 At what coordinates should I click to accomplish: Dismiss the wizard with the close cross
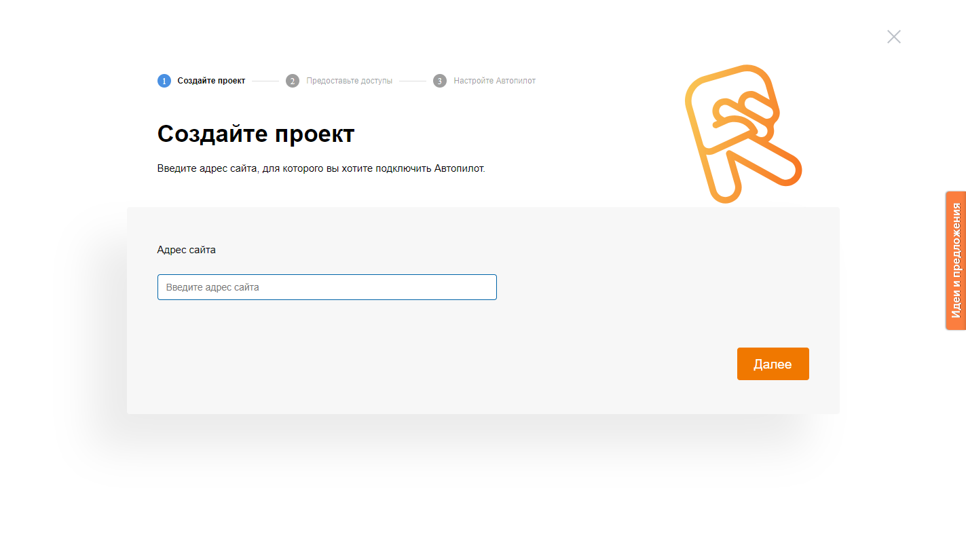click(x=893, y=37)
